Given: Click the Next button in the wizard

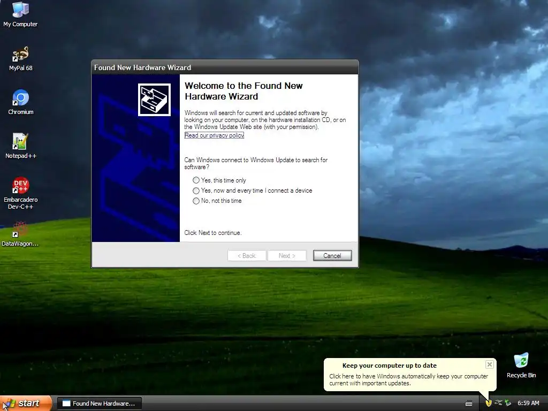Looking at the screenshot, I should coord(287,255).
